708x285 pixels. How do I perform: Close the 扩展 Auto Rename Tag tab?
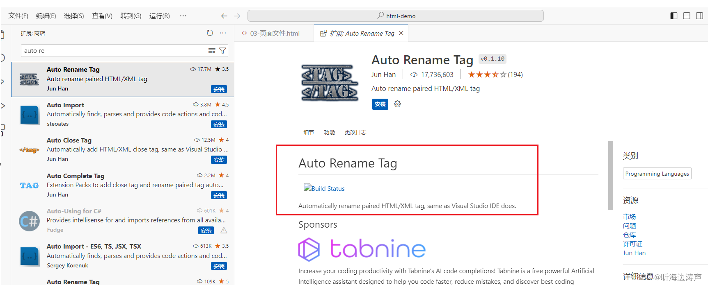tap(401, 33)
